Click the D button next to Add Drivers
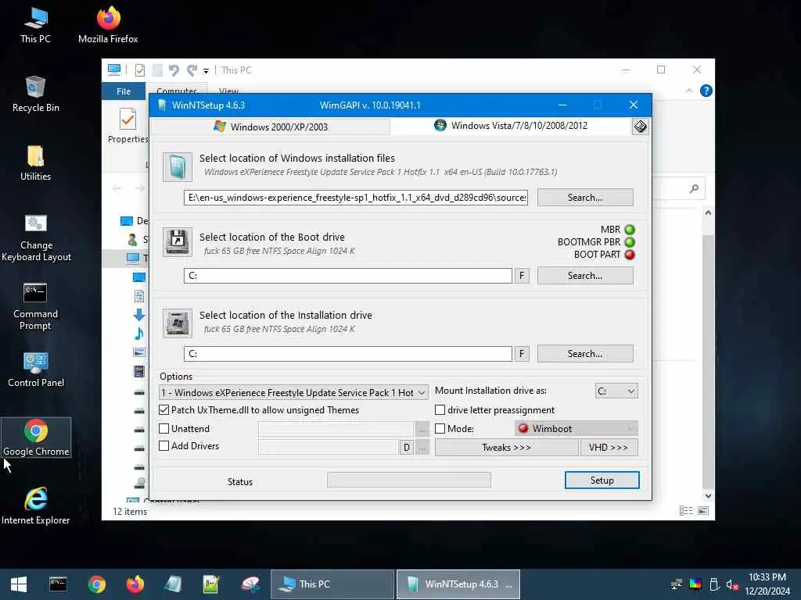The width and height of the screenshot is (801, 600). click(406, 448)
